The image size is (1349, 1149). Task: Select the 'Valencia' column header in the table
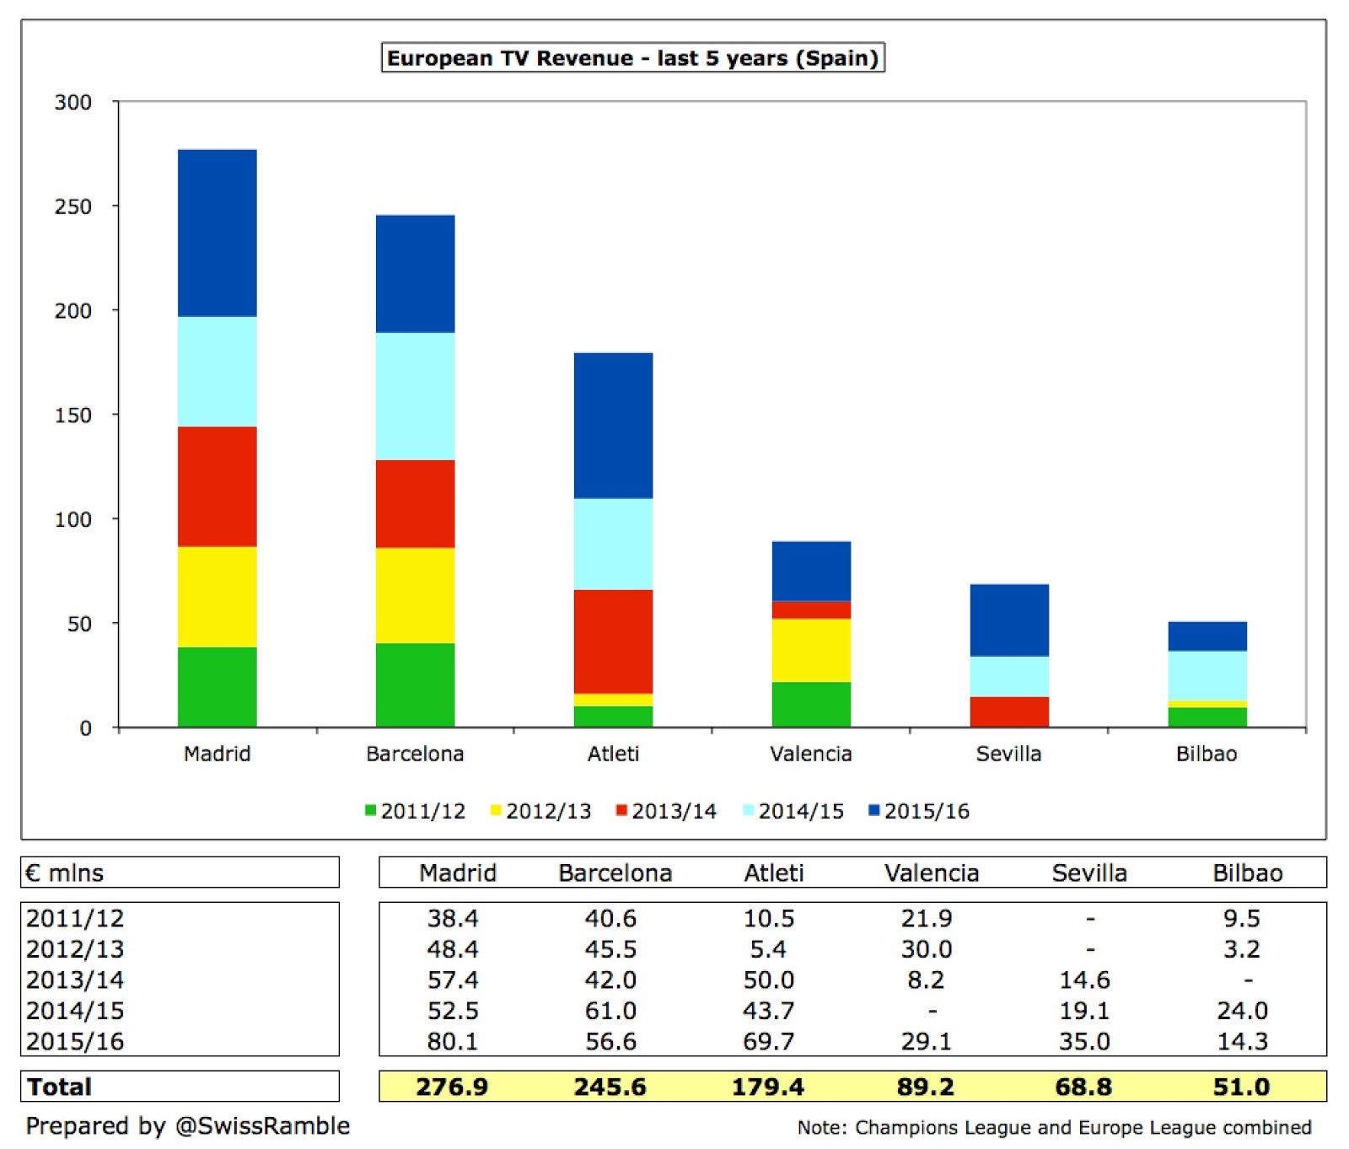932,873
